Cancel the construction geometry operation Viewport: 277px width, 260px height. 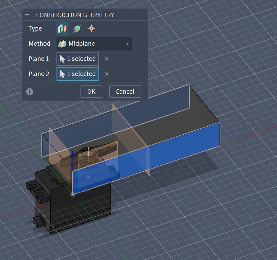pyautogui.click(x=125, y=91)
